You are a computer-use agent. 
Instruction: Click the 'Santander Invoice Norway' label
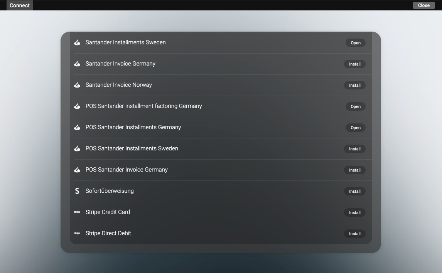119,85
